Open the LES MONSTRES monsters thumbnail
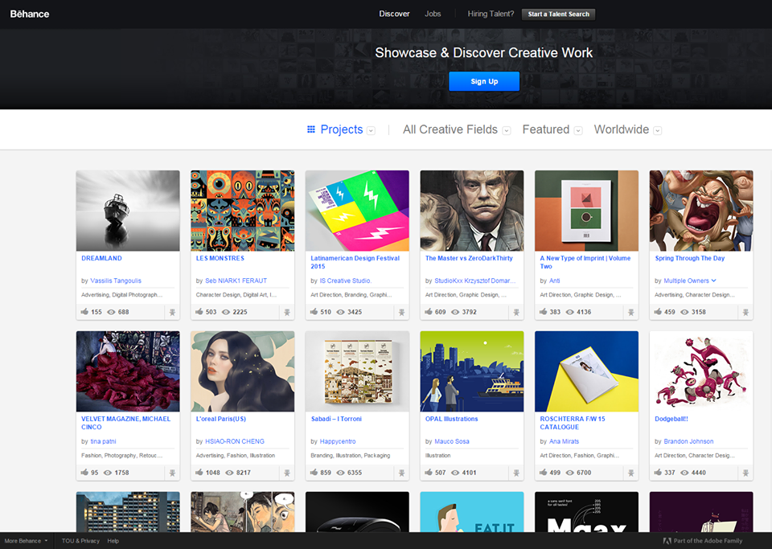The height and width of the screenshot is (549, 772). (243, 211)
